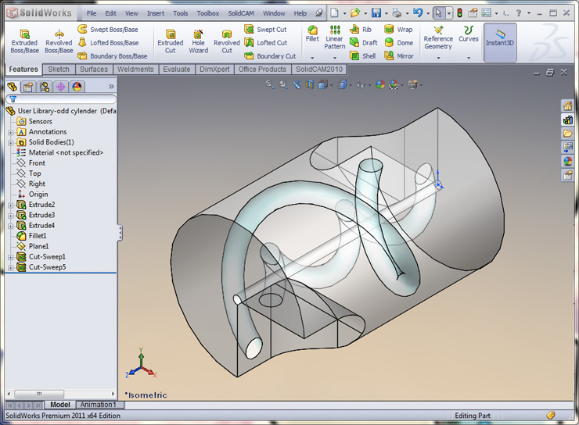Open the DimXpertManager panel tab
Image resolution: width=579 pixels, height=425 pixels.
tap(61, 87)
